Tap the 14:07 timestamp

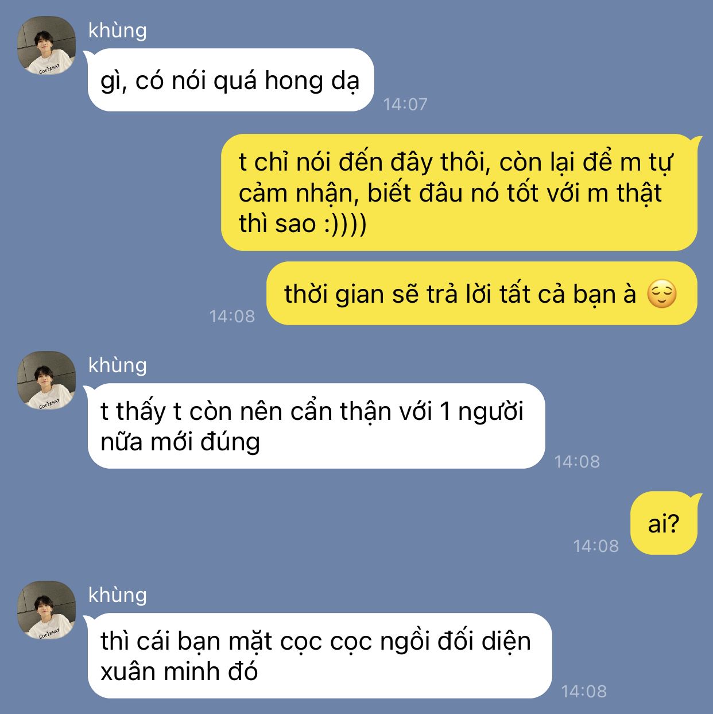click(x=405, y=104)
